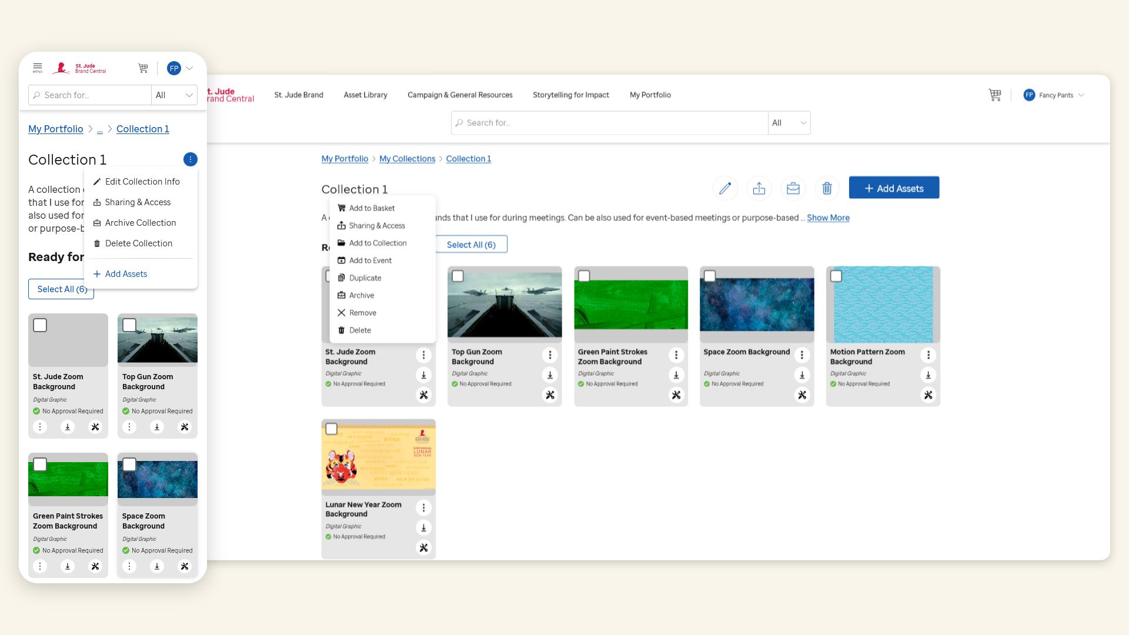The height and width of the screenshot is (635, 1129).
Task: Open shopping cart in desktop header
Action: 995,95
